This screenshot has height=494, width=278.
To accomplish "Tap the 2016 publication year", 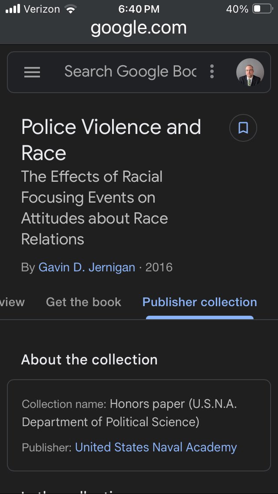I will [159, 267].
